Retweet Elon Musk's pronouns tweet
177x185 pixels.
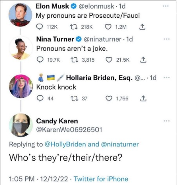click(x=74, y=27)
